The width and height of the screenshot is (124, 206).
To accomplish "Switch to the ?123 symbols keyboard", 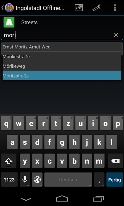I will coord(9,179).
